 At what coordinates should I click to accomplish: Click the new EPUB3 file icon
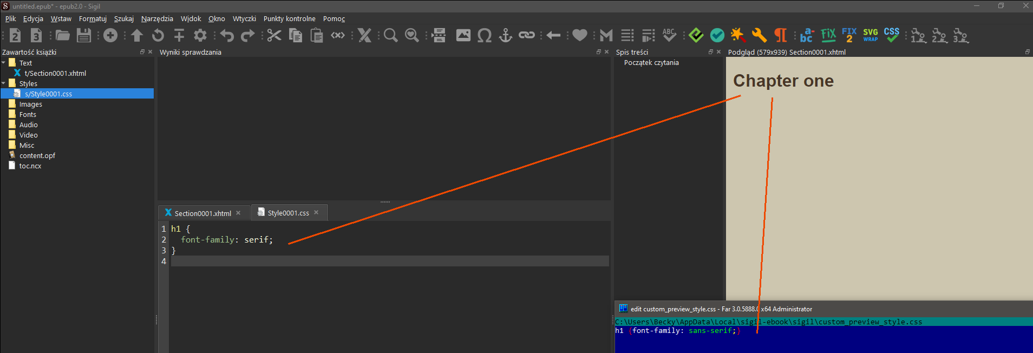[36, 36]
